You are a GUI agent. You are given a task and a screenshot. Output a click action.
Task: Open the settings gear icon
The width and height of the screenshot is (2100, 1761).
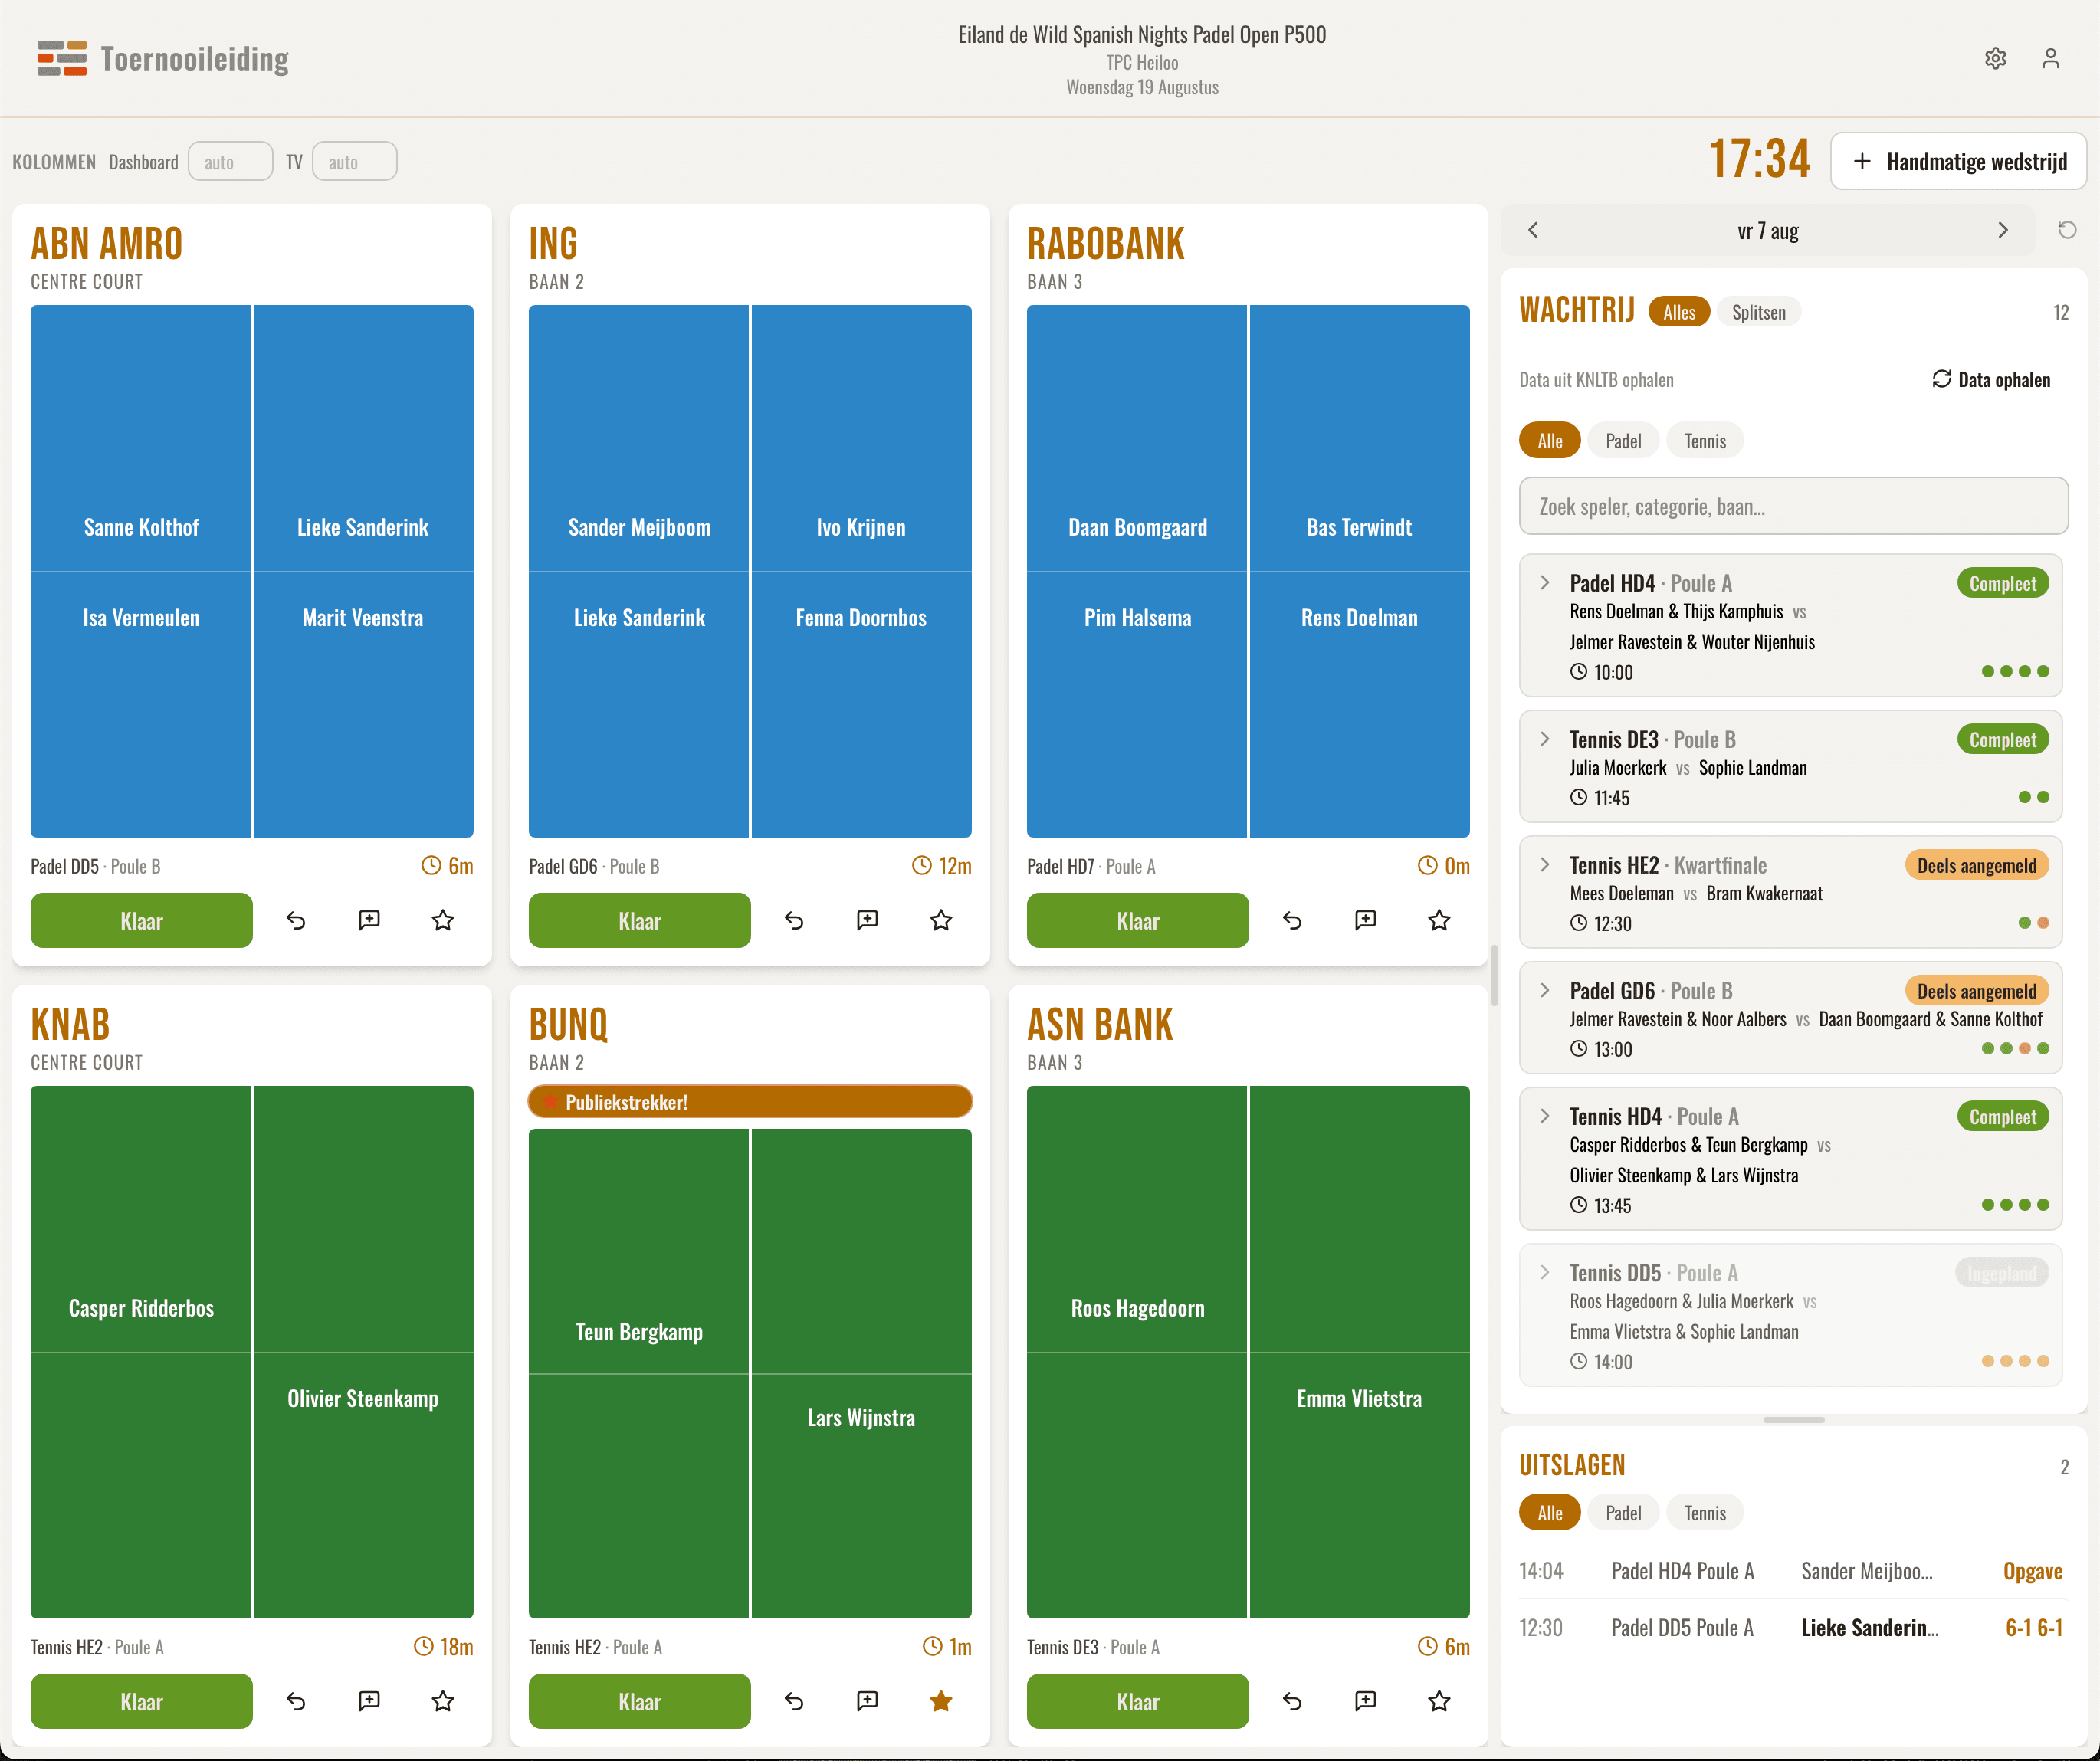tap(1995, 59)
